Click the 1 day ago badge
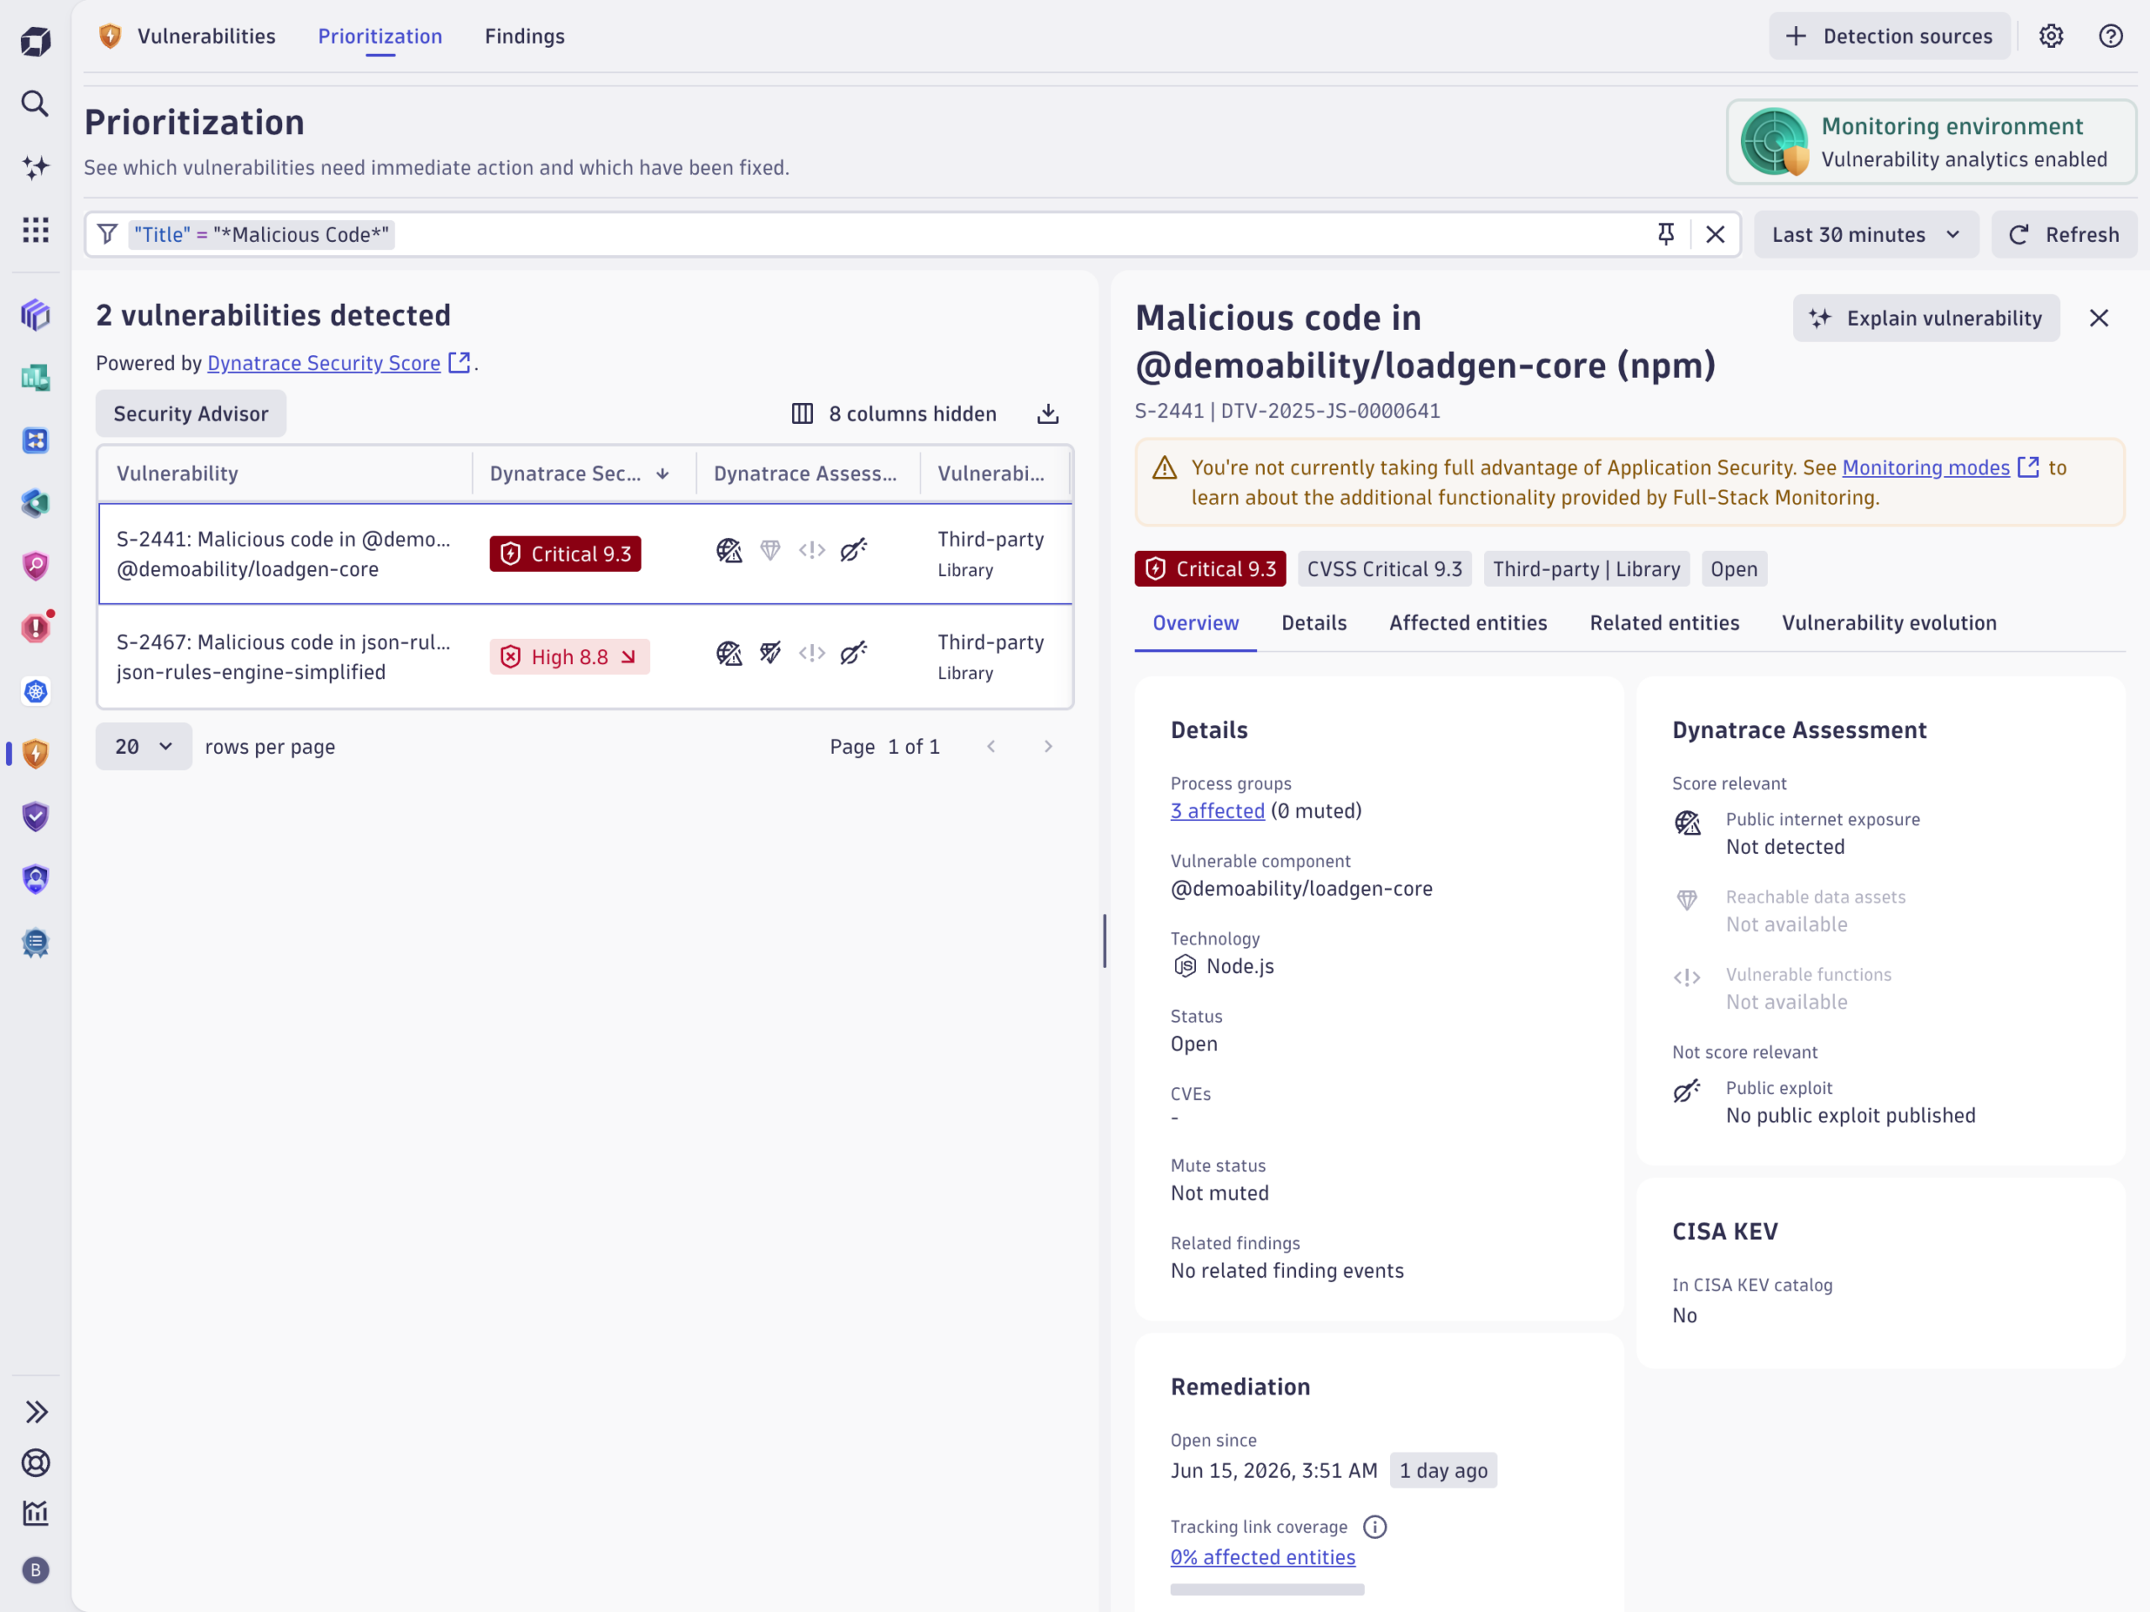 coord(1442,1470)
